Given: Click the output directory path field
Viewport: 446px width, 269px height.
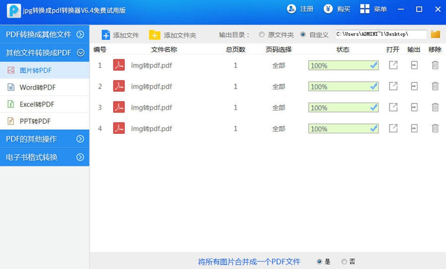Looking at the screenshot, I should [381, 34].
